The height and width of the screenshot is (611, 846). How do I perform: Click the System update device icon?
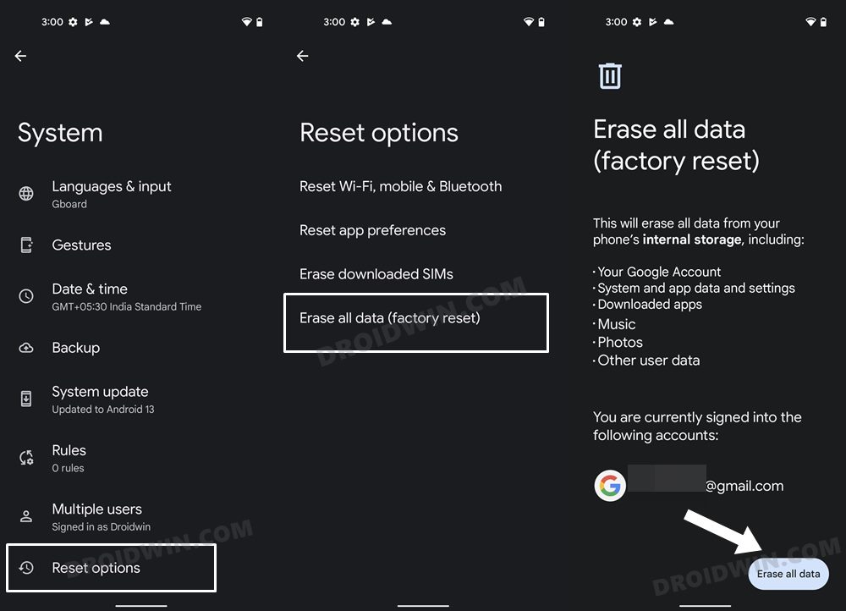(25, 399)
